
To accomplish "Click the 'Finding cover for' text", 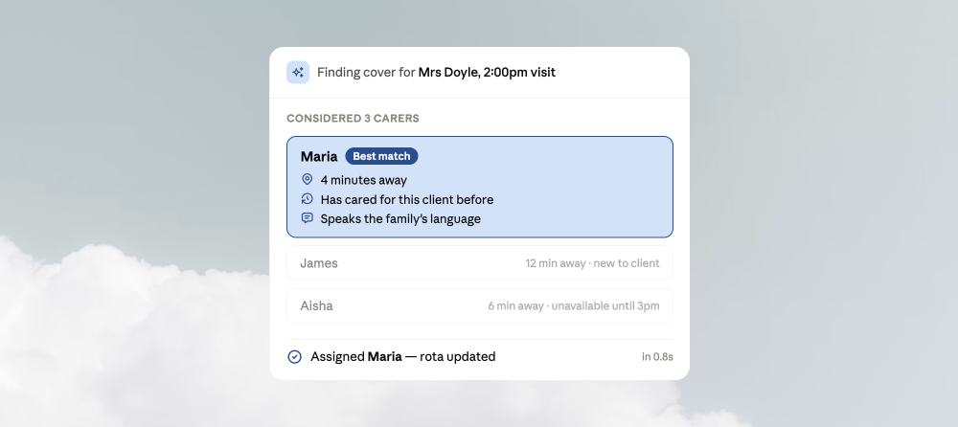I will tap(366, 72).
